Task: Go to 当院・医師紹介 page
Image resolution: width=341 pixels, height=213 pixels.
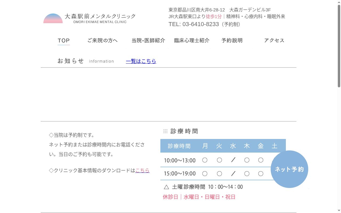Action: [x=148, y=40]
